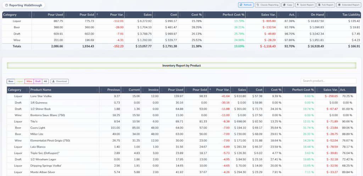
Task: Click the Search product field
Action: click(329, 81)
